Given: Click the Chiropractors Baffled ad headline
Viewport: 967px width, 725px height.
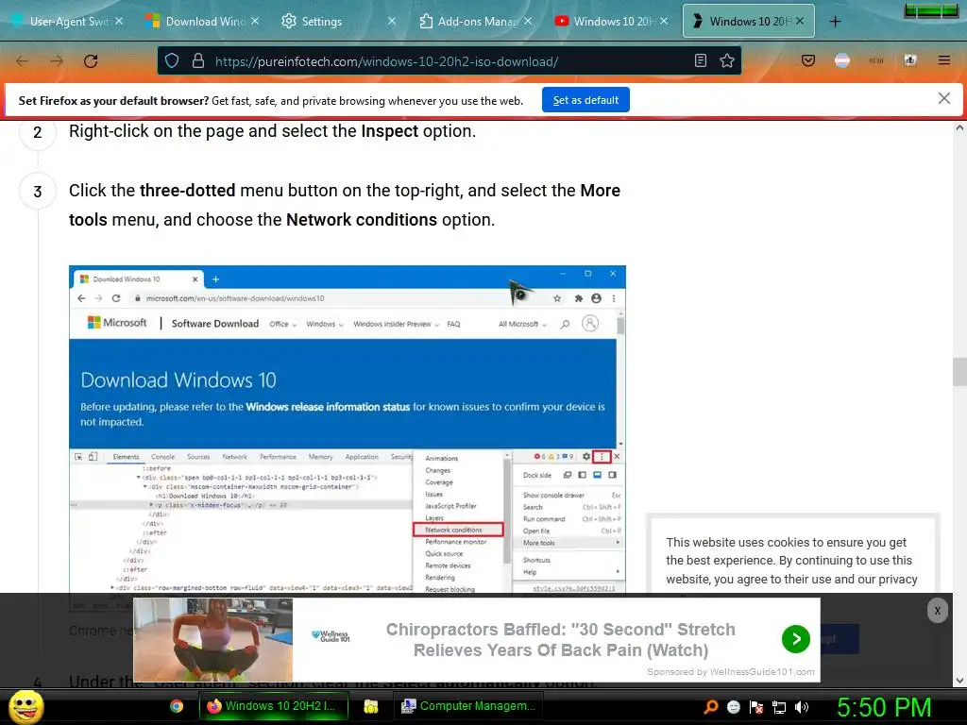Looking at the screenshot, I should point(561,639).
